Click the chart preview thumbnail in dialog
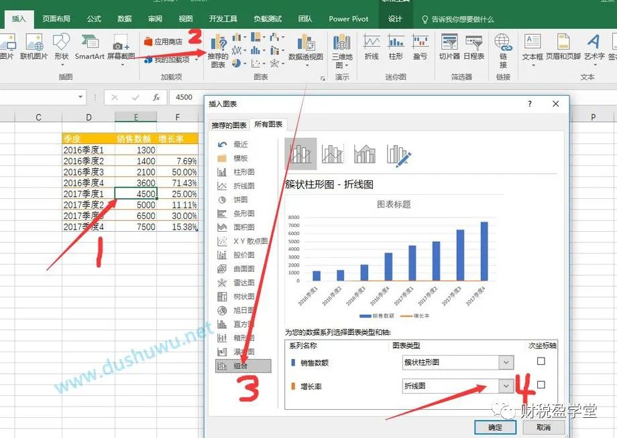This screenshot has width=617, height=438. 394,259
